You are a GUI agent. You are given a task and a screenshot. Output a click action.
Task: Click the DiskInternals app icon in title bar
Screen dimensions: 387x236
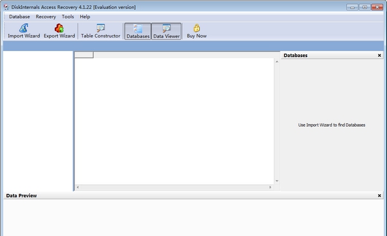tap(6, 7)
